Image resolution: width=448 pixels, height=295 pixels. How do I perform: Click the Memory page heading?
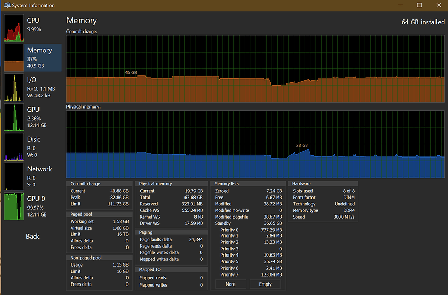[82, 21]
